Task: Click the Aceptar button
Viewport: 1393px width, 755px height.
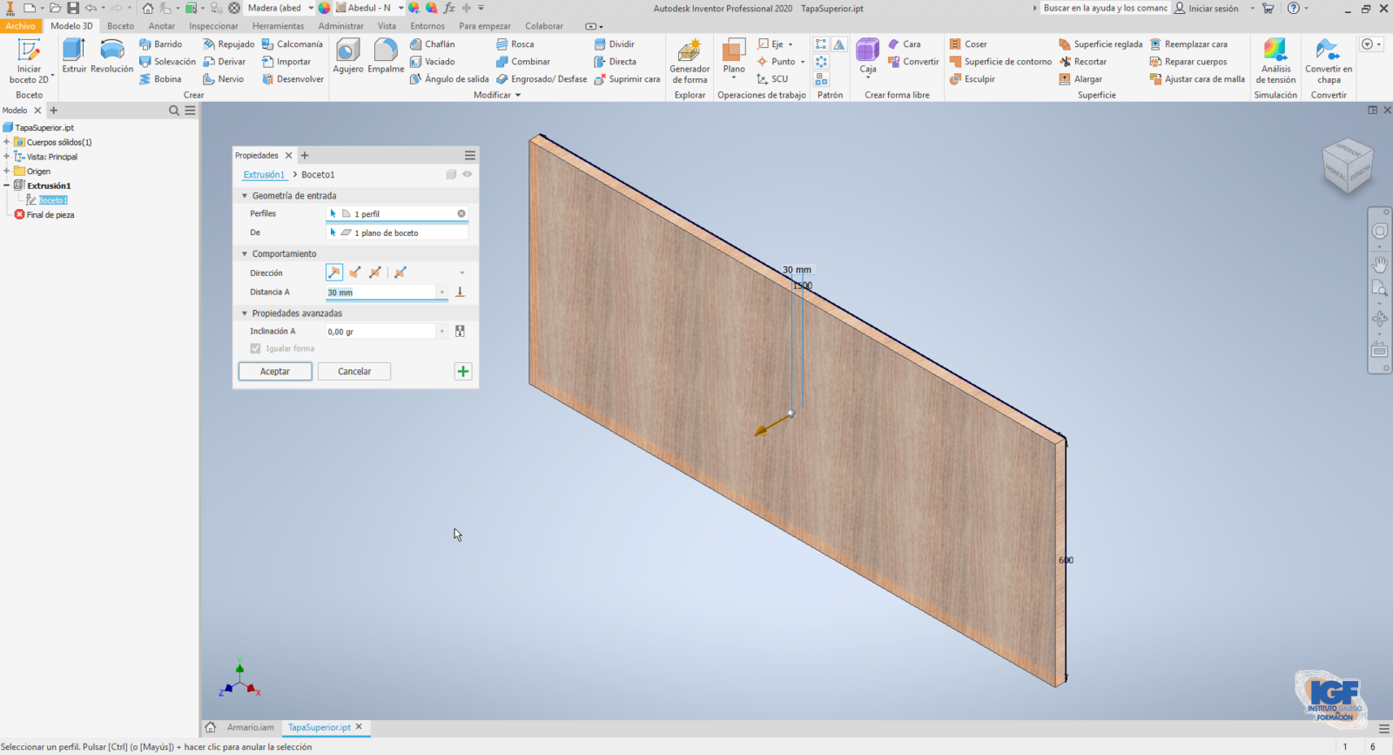Action: pyautogui.click(x=275, y=372)
